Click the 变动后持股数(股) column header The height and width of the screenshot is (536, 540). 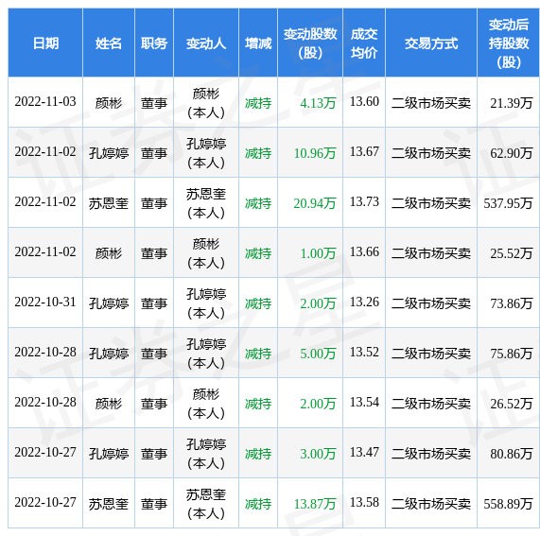[509, 43]
